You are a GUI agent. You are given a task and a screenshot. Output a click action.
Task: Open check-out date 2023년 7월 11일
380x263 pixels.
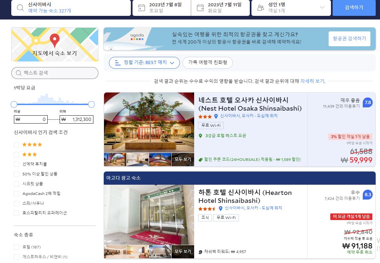click(220, 8)
